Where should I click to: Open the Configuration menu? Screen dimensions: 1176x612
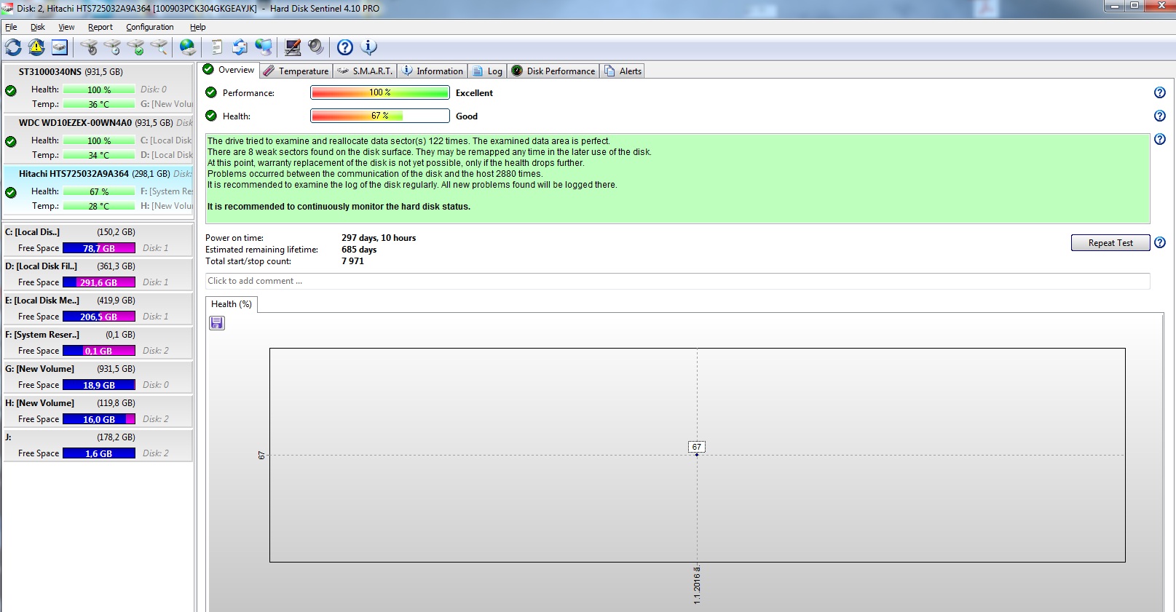(150, 27)
